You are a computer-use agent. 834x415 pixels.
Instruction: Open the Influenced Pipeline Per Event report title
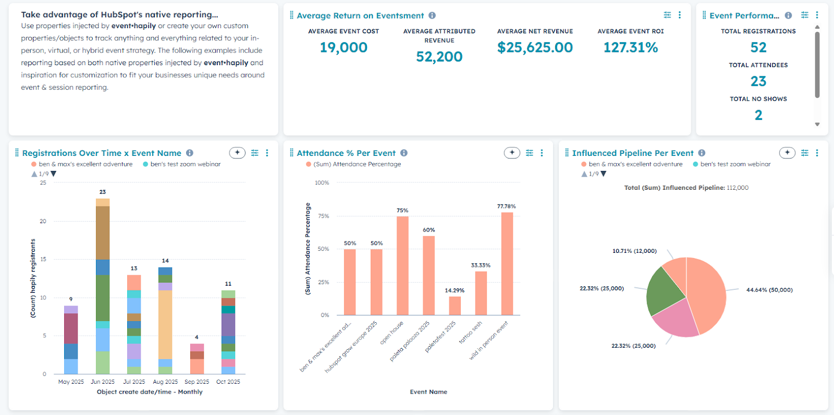[x=633, y=153]
